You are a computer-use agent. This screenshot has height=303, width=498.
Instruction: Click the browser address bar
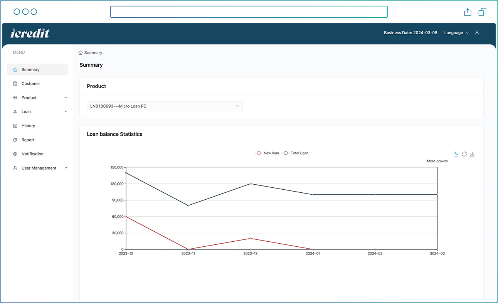click(249, 12)
